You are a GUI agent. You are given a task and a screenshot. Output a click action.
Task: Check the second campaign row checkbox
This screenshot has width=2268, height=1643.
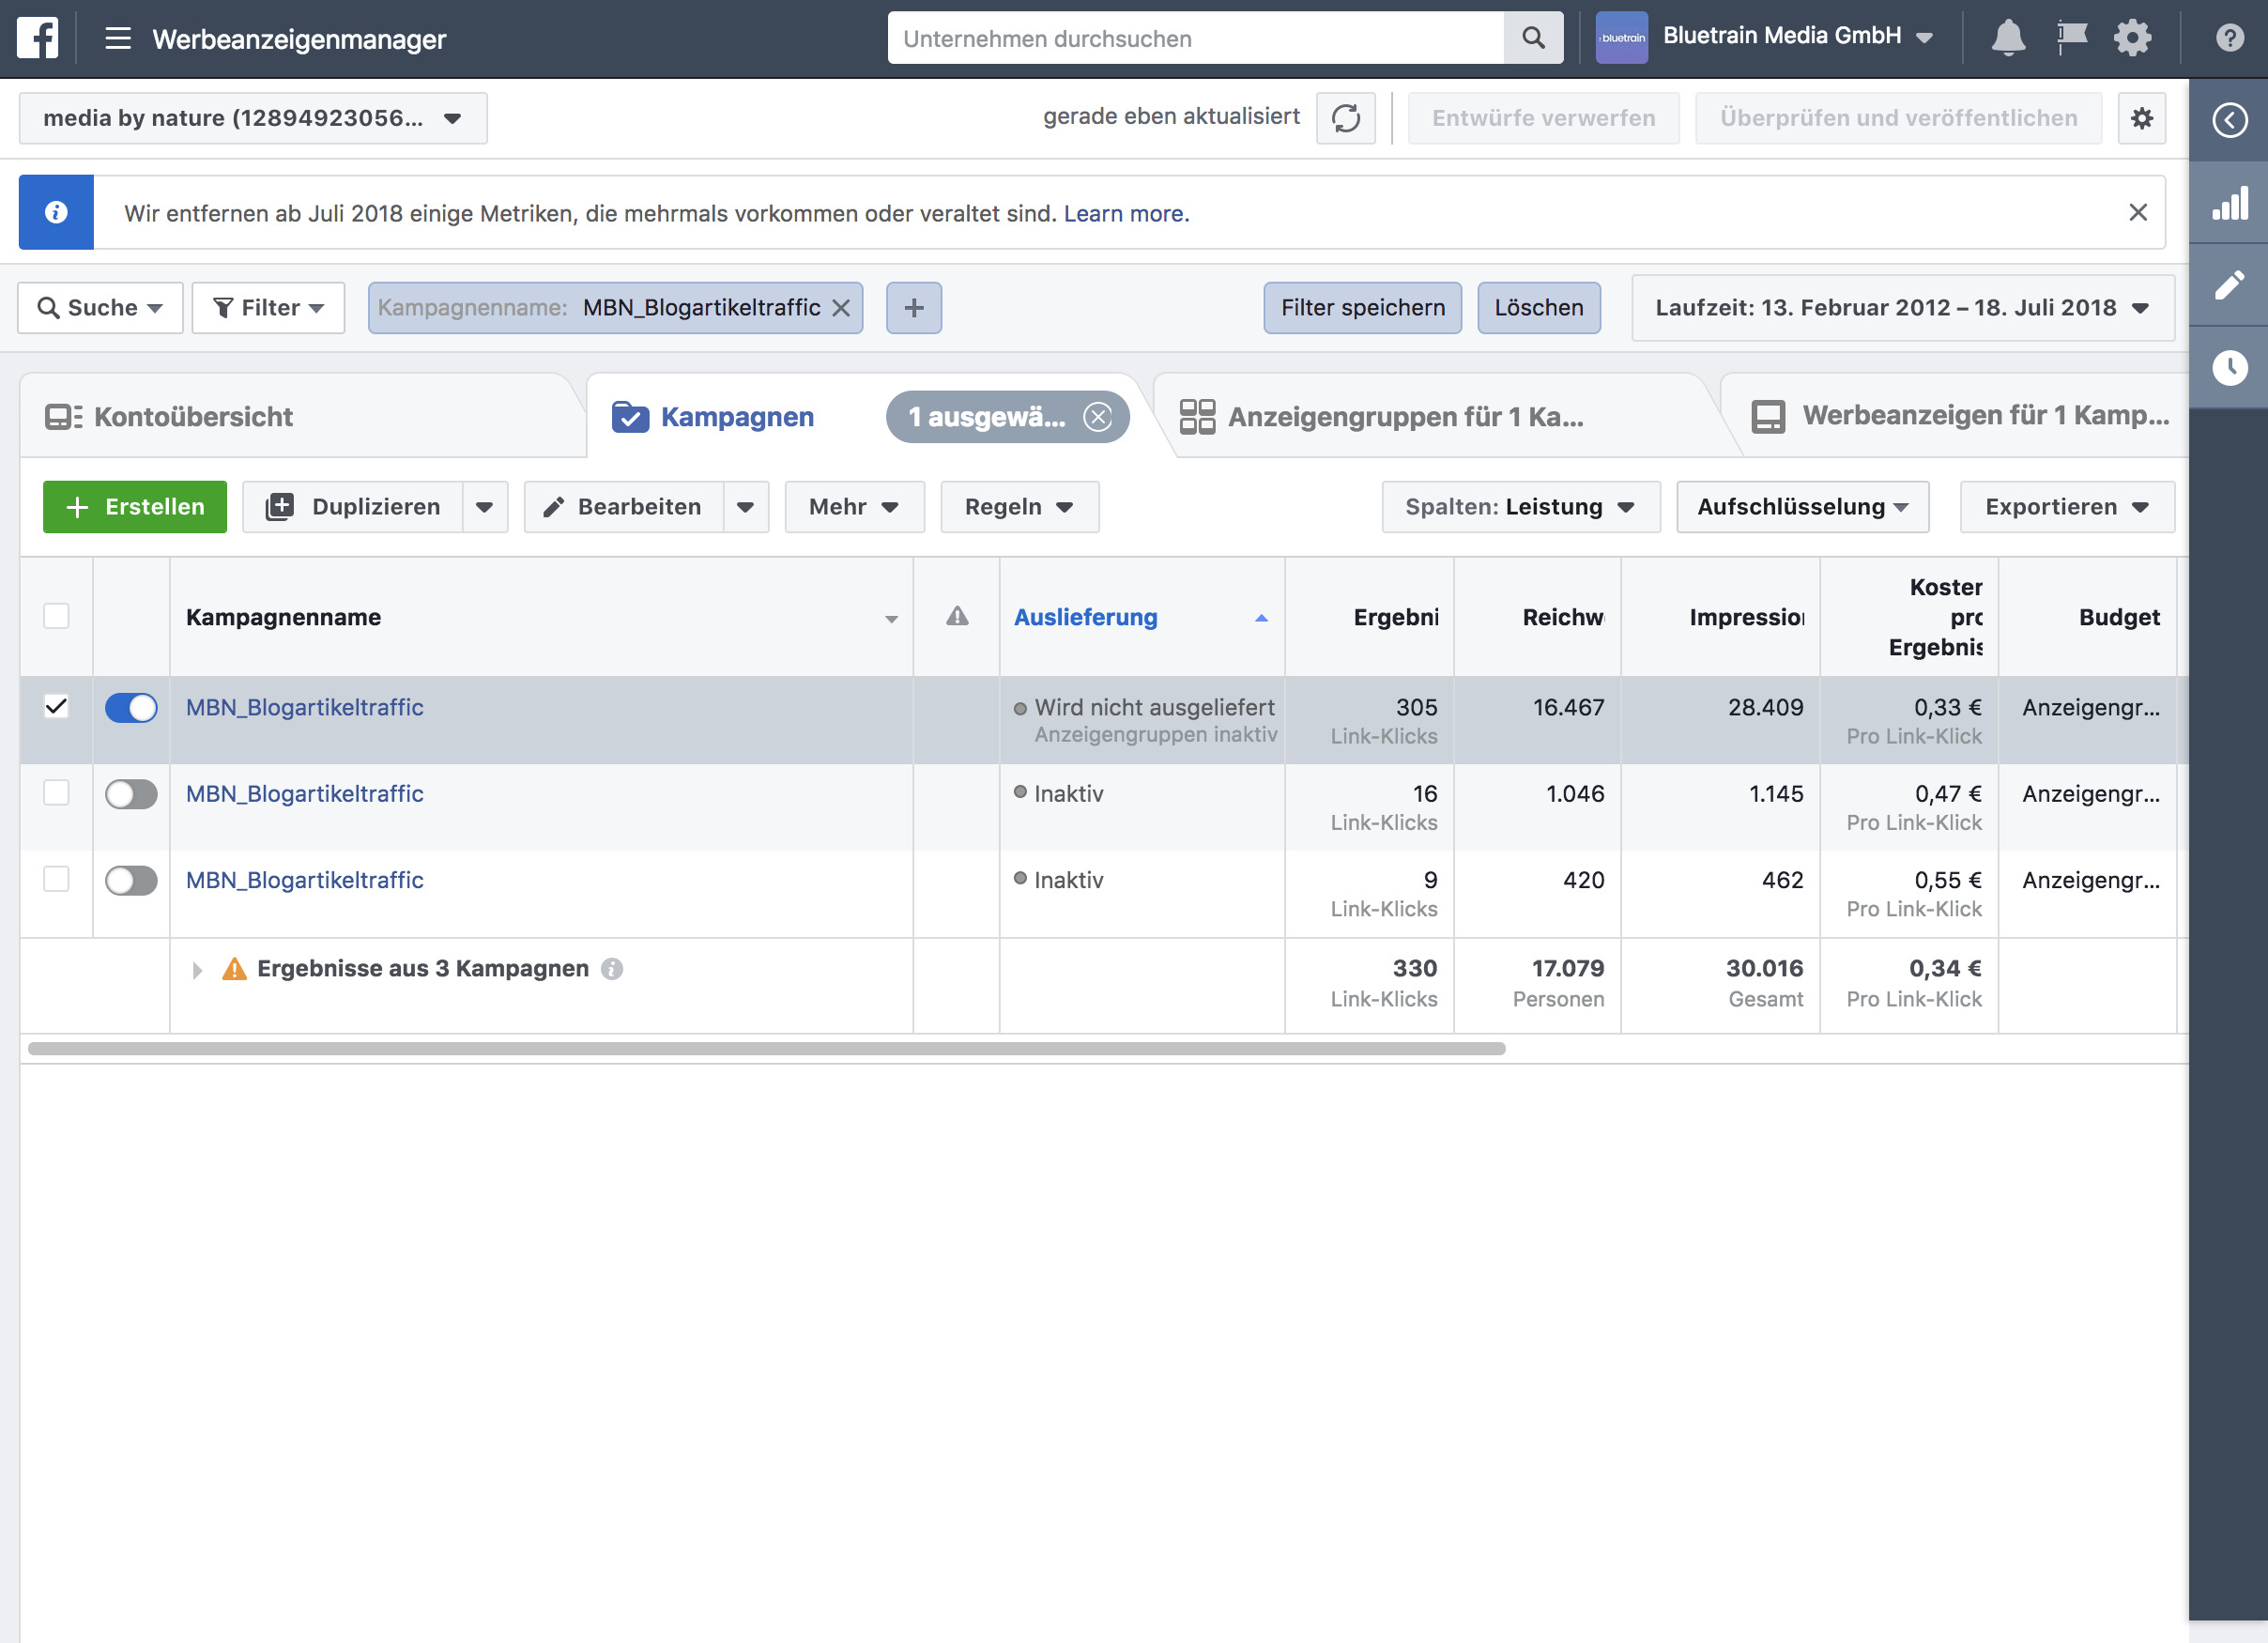click(56, 793)
